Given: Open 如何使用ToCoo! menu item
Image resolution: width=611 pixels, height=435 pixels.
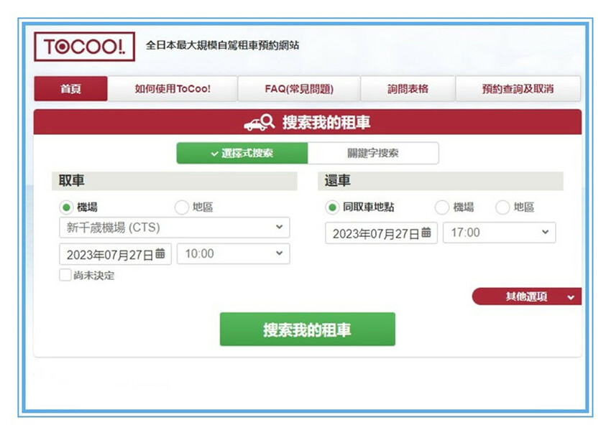Looking at the screenshot, I should [x=173, y=89].
